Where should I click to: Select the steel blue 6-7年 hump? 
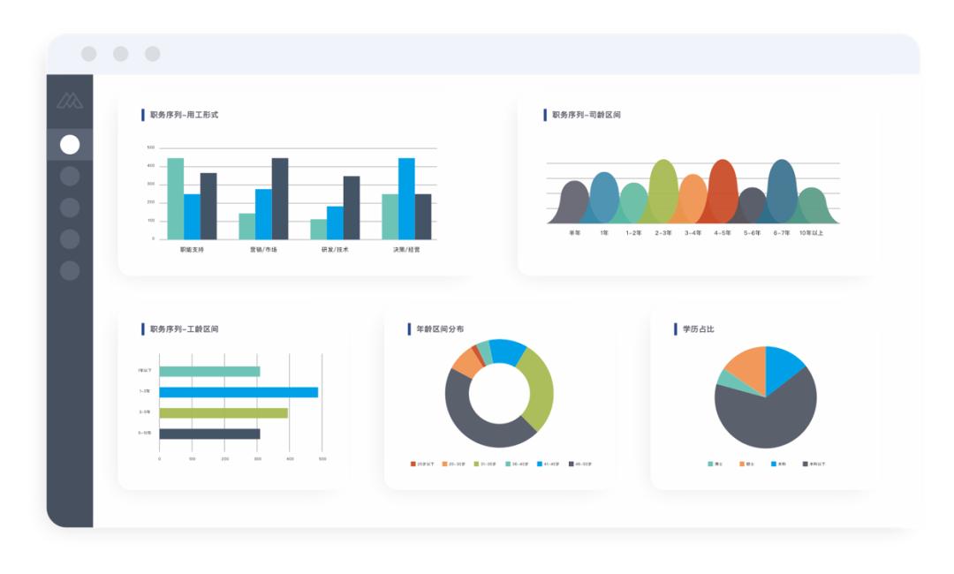783,193
